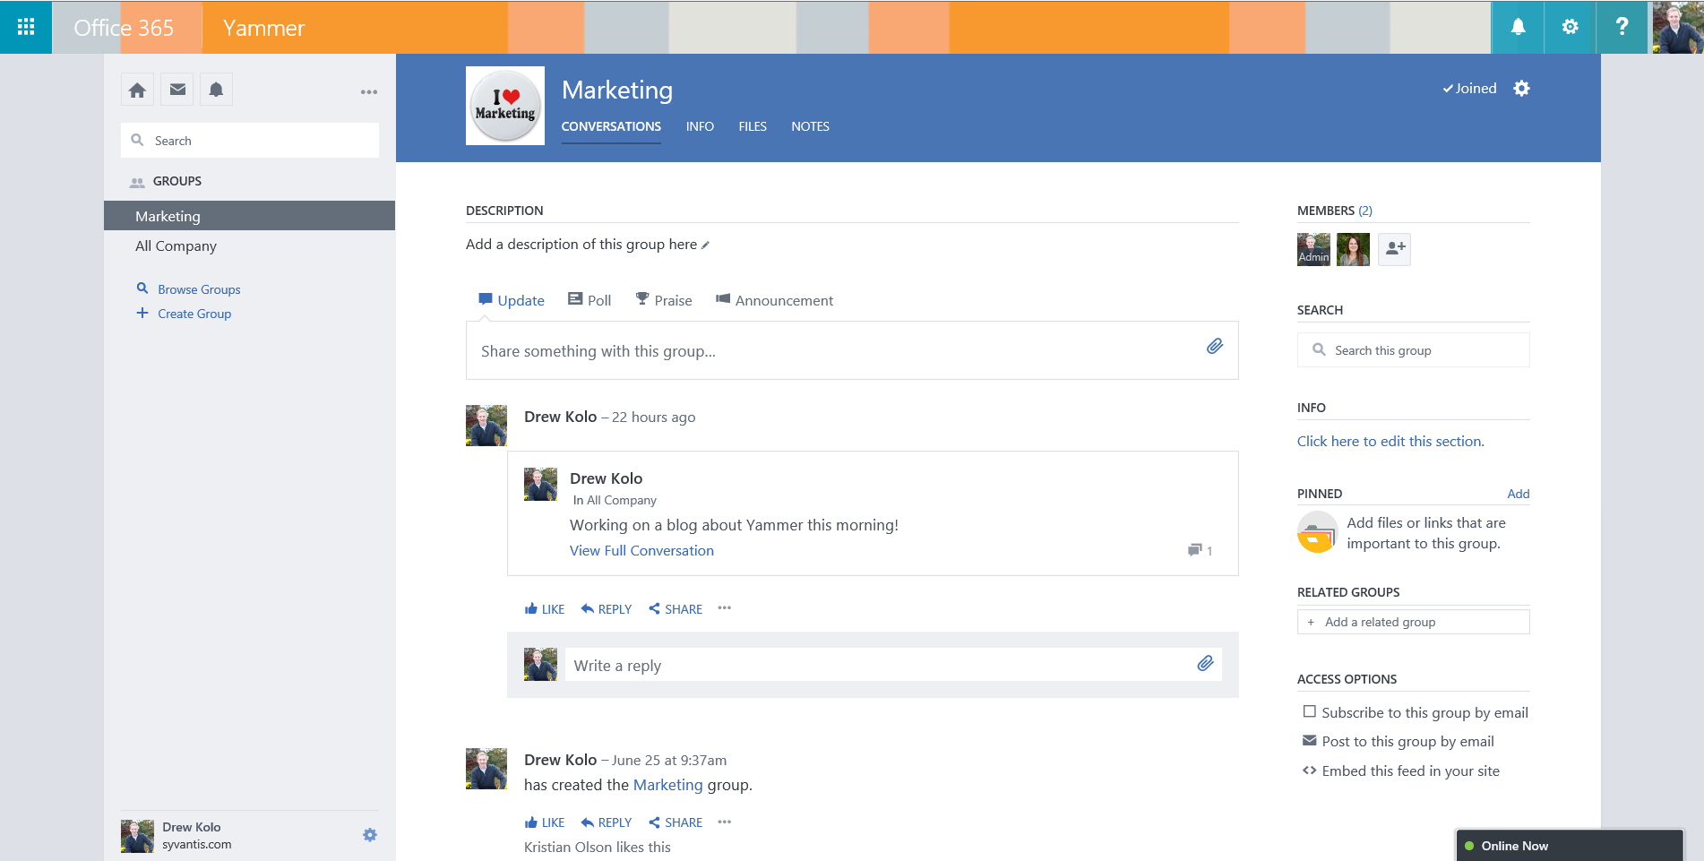Click the Marketing group logo image
The height and width of the screenshot is (861, 1704).
[x=505, y=106]
